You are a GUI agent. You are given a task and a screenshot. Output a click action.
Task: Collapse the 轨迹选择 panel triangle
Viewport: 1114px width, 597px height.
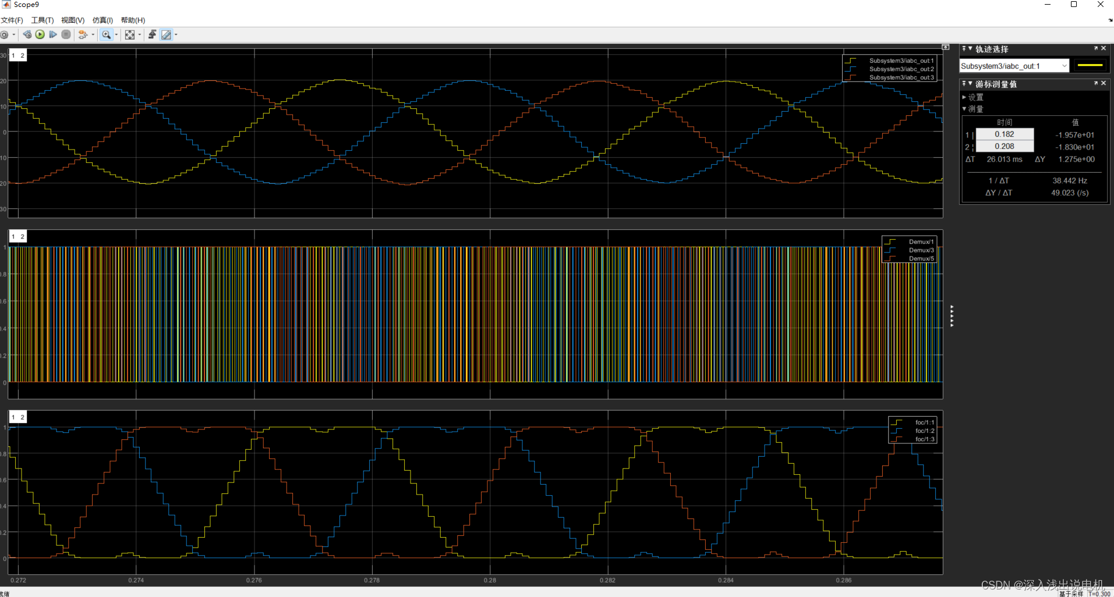tap(970, 49)
